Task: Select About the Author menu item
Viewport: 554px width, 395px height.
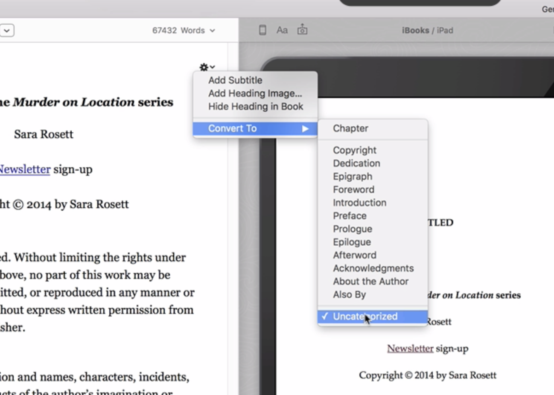Action: tap(373, 282)
